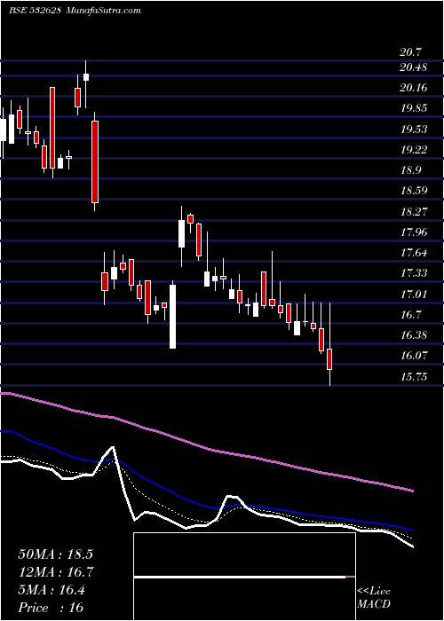Click the 15.75 price axis label
444x621 pixels.
point(414,377)
